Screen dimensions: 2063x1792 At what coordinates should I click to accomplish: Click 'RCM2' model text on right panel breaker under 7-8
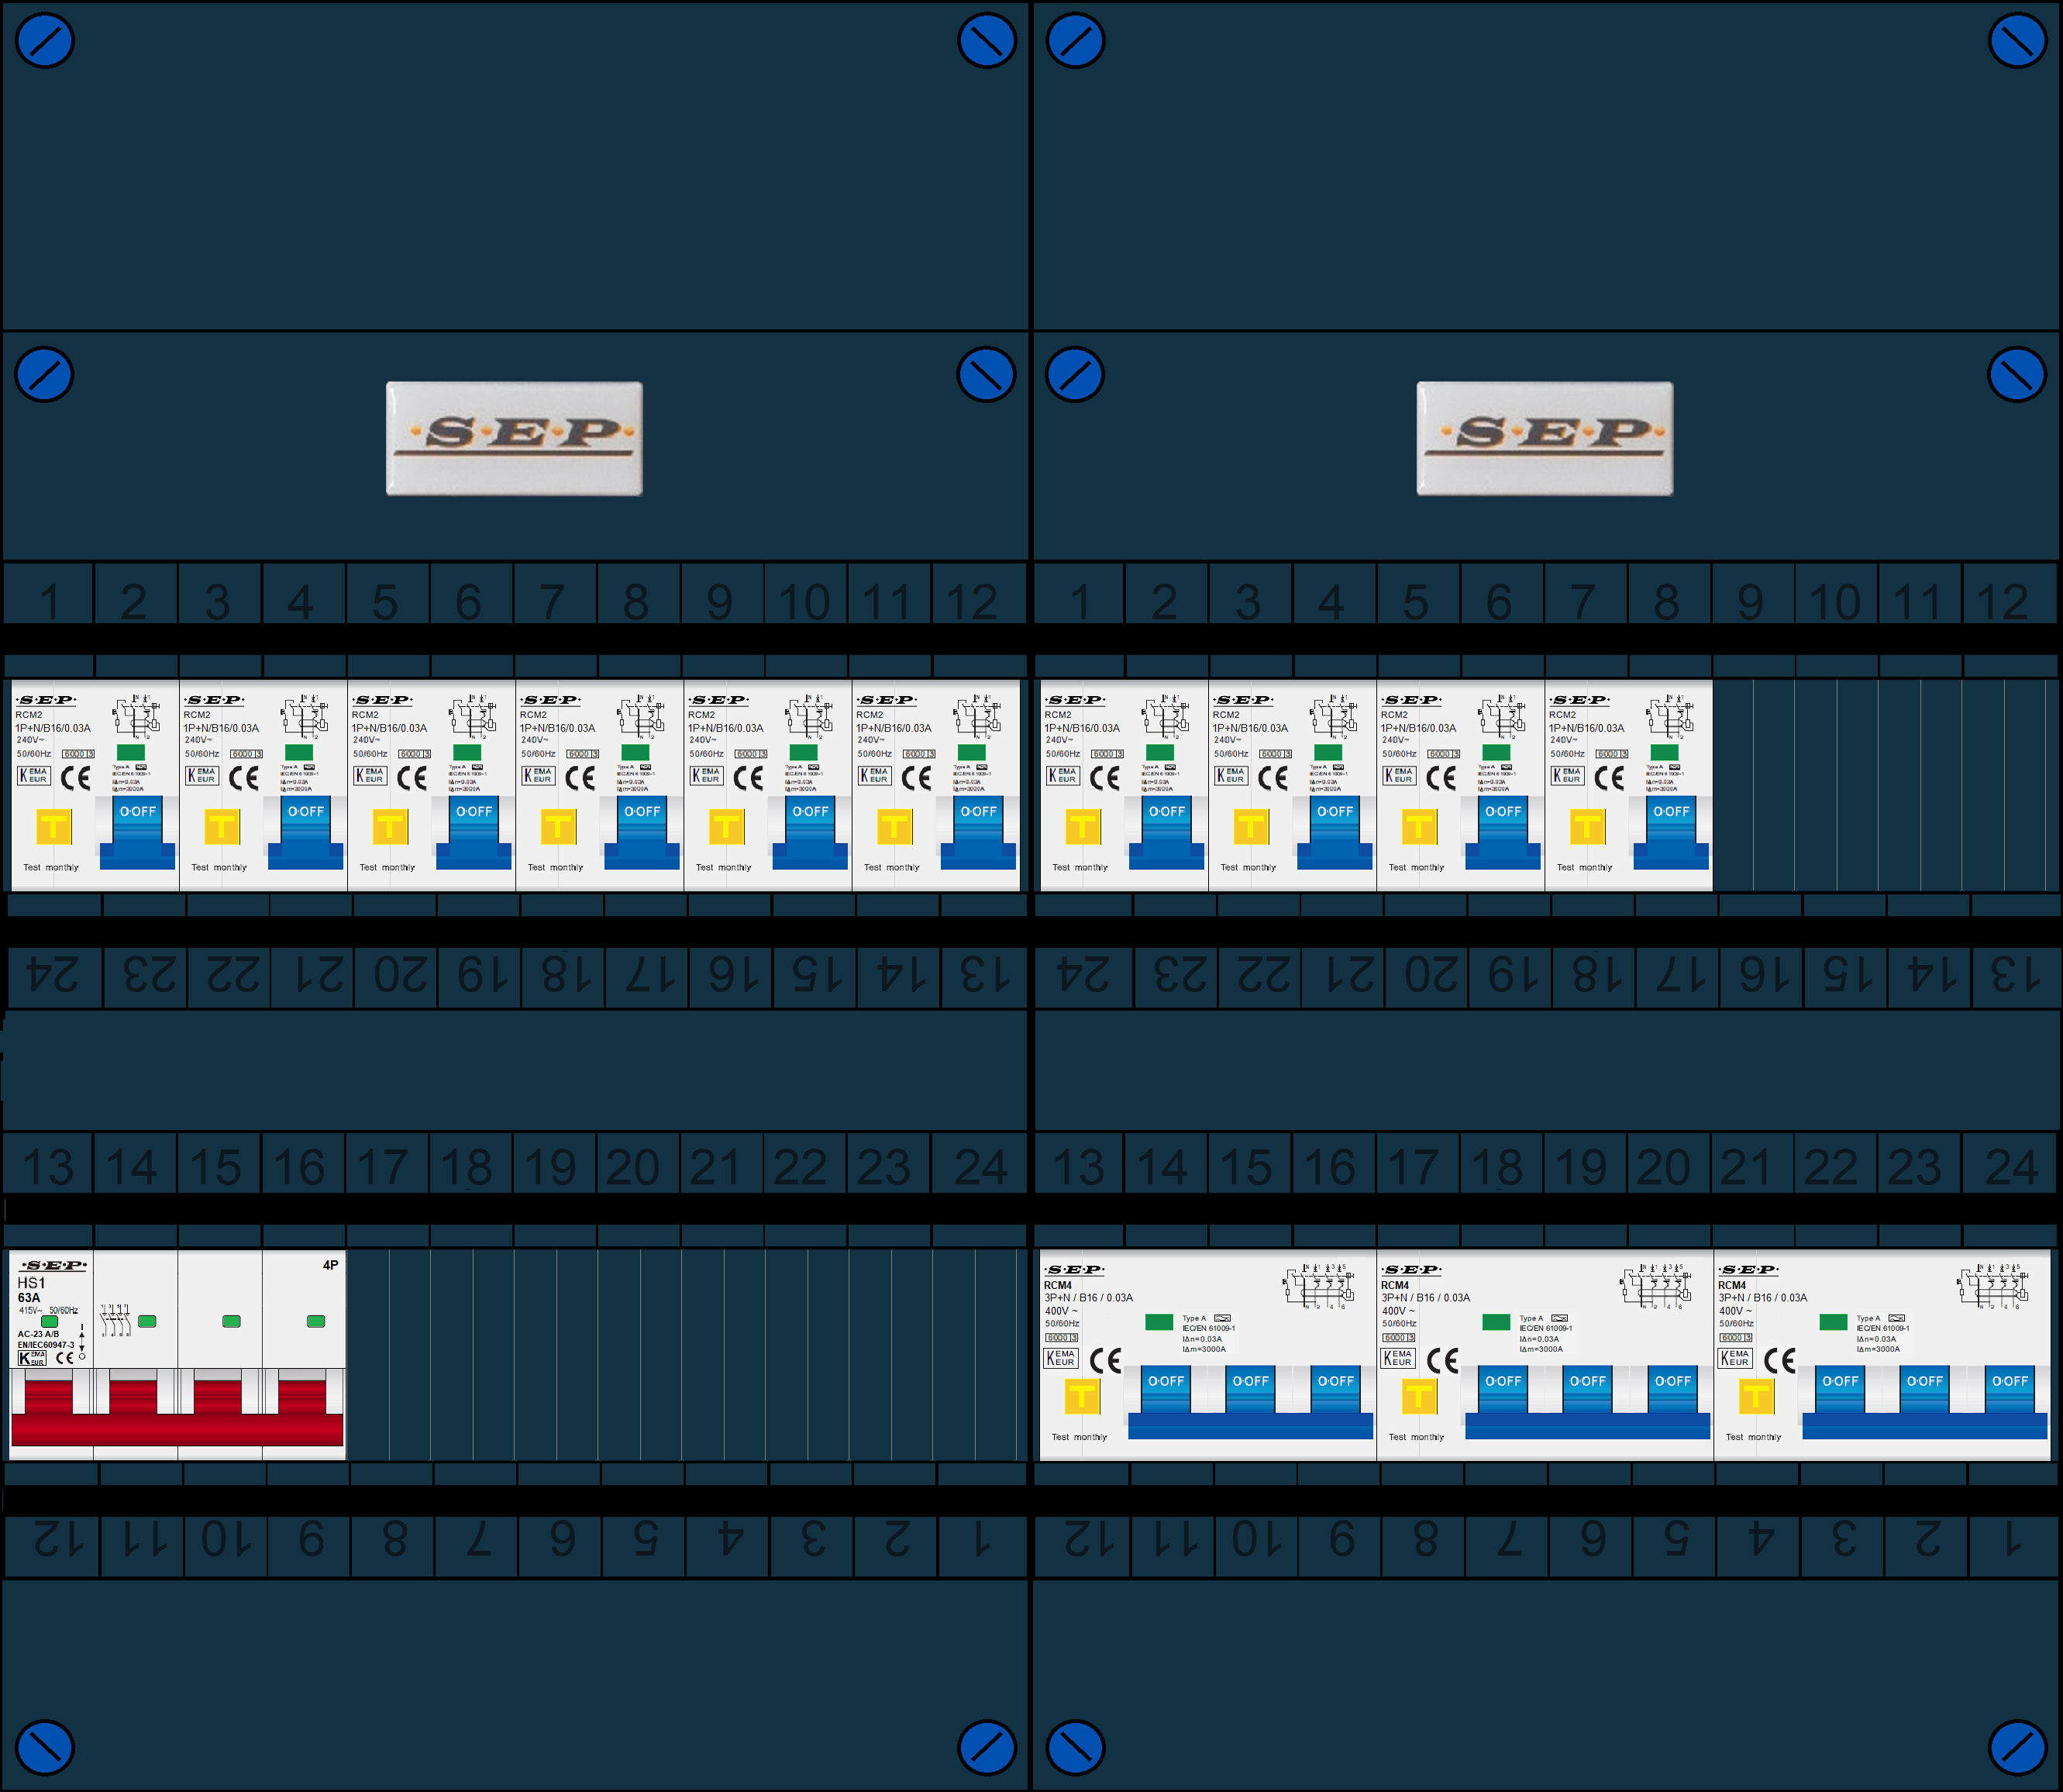pyautogui.click(x=1562, y=715)
